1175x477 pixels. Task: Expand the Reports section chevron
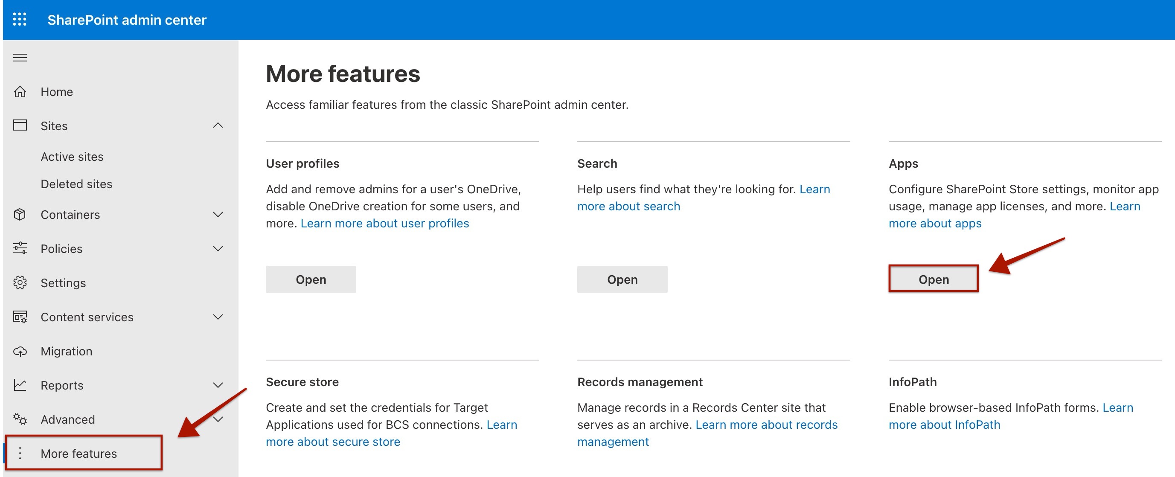click(218, 385)
